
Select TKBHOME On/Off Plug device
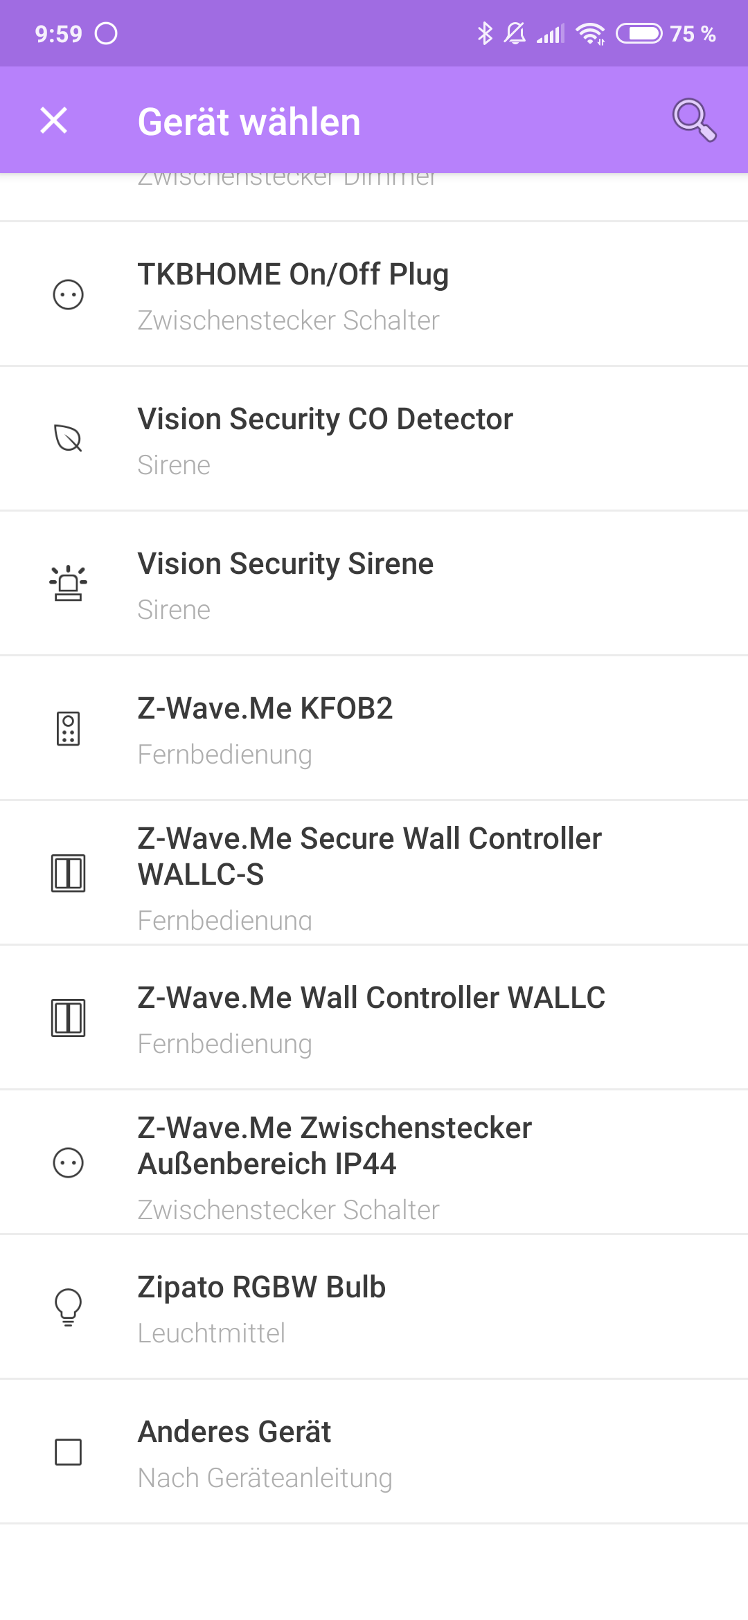[374, 295]
